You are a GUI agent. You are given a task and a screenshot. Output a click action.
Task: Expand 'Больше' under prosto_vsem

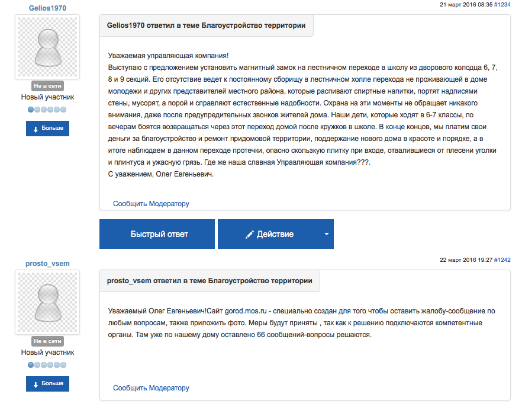pyautogui.click(x=47, y=384)
